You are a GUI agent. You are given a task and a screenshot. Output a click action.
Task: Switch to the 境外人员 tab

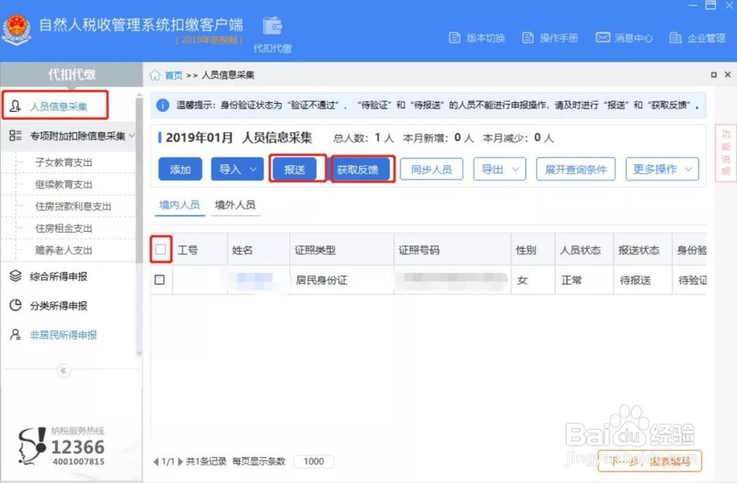pyautogui.click(x=235, y=205)
